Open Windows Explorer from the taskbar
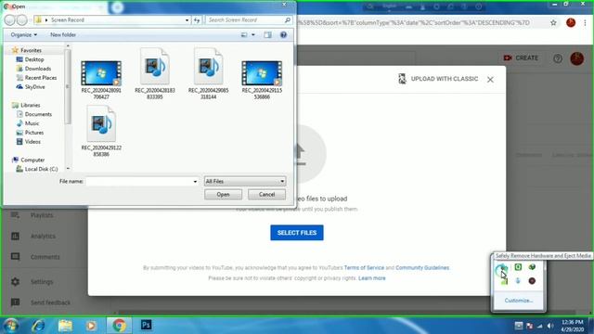This screenshot has width=594, height=334. pyautogui.click(x=65, y=326)
